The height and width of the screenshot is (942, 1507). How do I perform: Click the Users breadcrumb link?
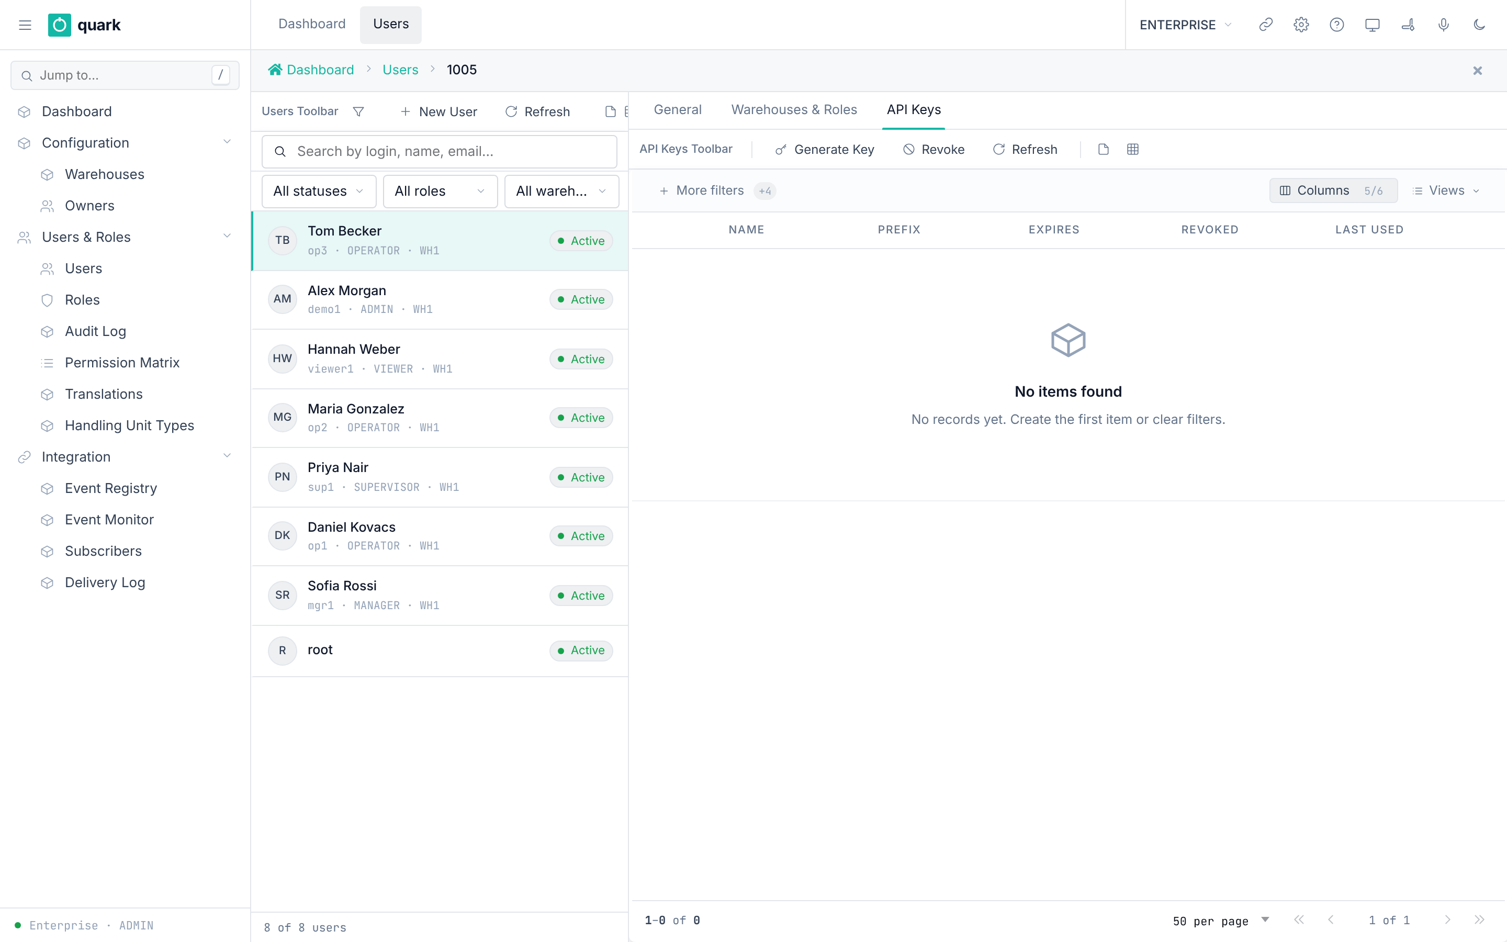pyautogui.click(x=400, y=70)
